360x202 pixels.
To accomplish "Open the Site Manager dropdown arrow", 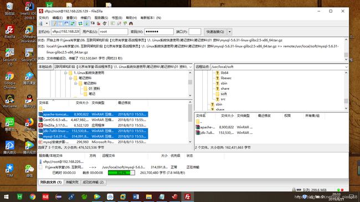I will 47,23.
